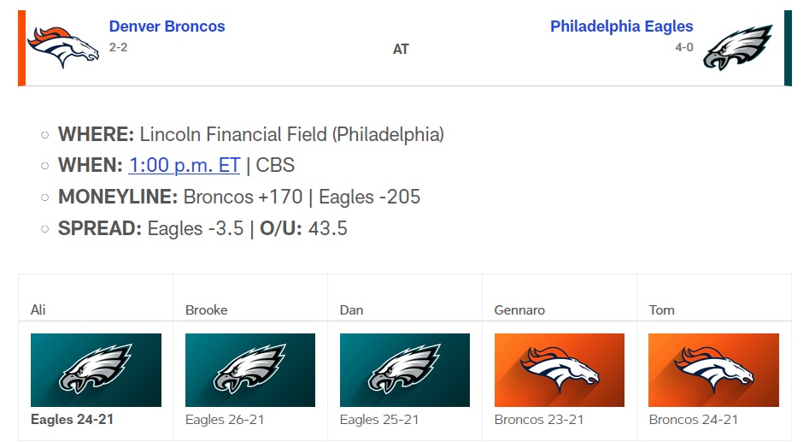Viewport: 803px width, 442px height.
Task: Click Tom's Broncos pick image
Action: point(713,369)
